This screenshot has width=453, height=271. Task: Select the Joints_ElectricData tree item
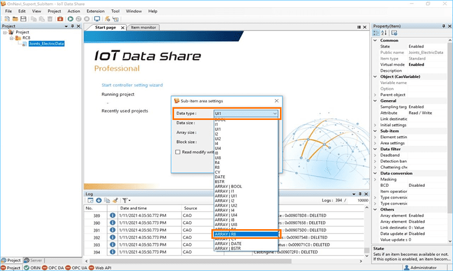(x=46, y=44)
